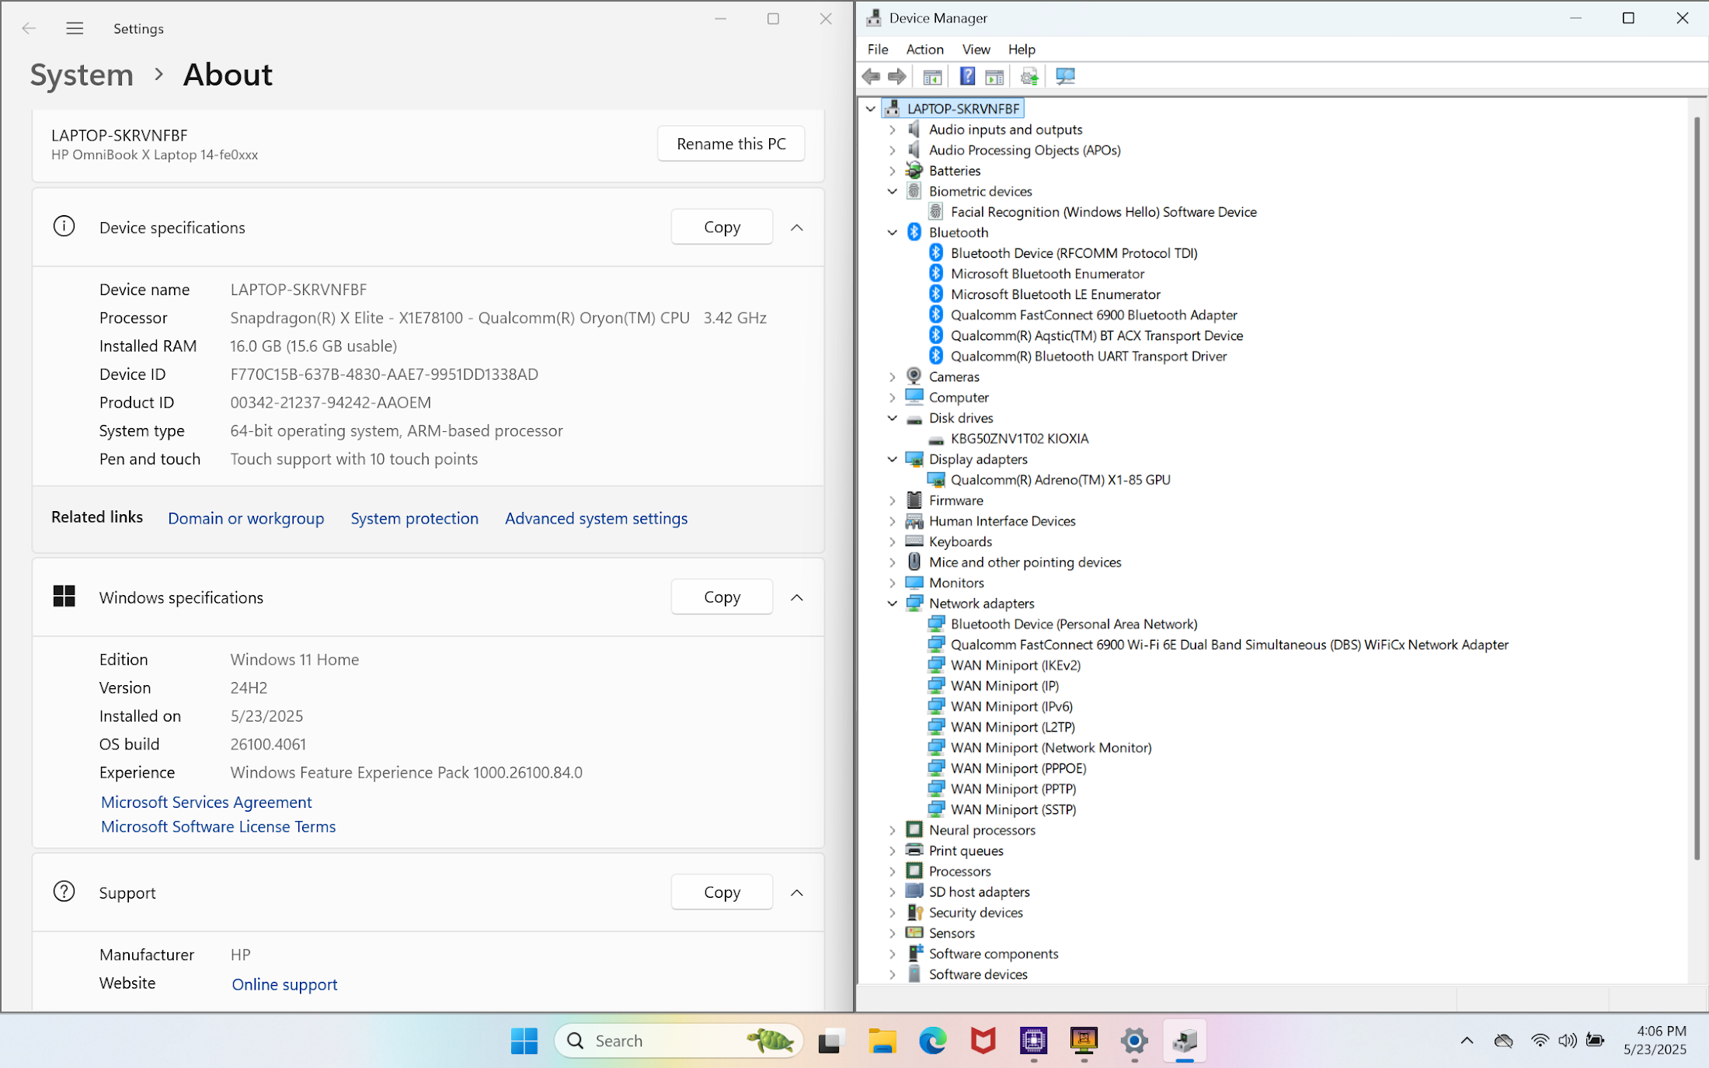The width and height of the screenshot is (1709, 1068).
Task: Open the File menu in Device Manager
Action: coord(878,49)
